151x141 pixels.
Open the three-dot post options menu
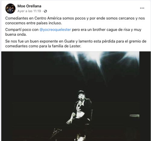coord(142,8)
